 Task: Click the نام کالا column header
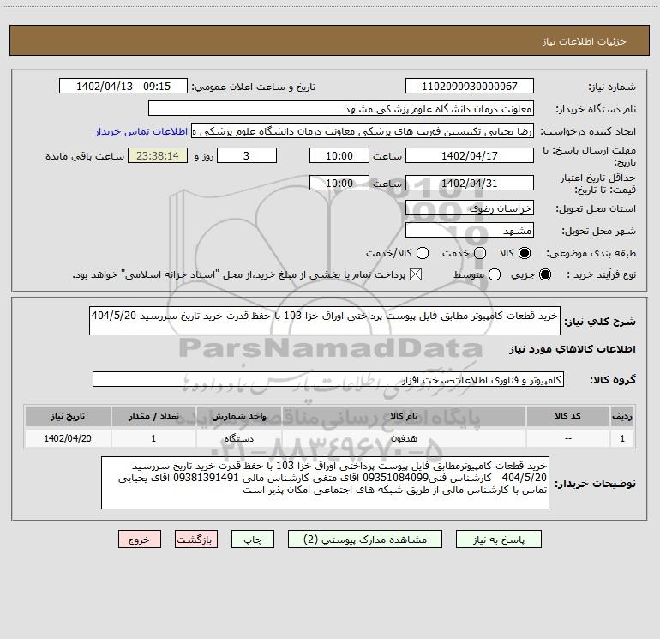(x=404, y=416)
